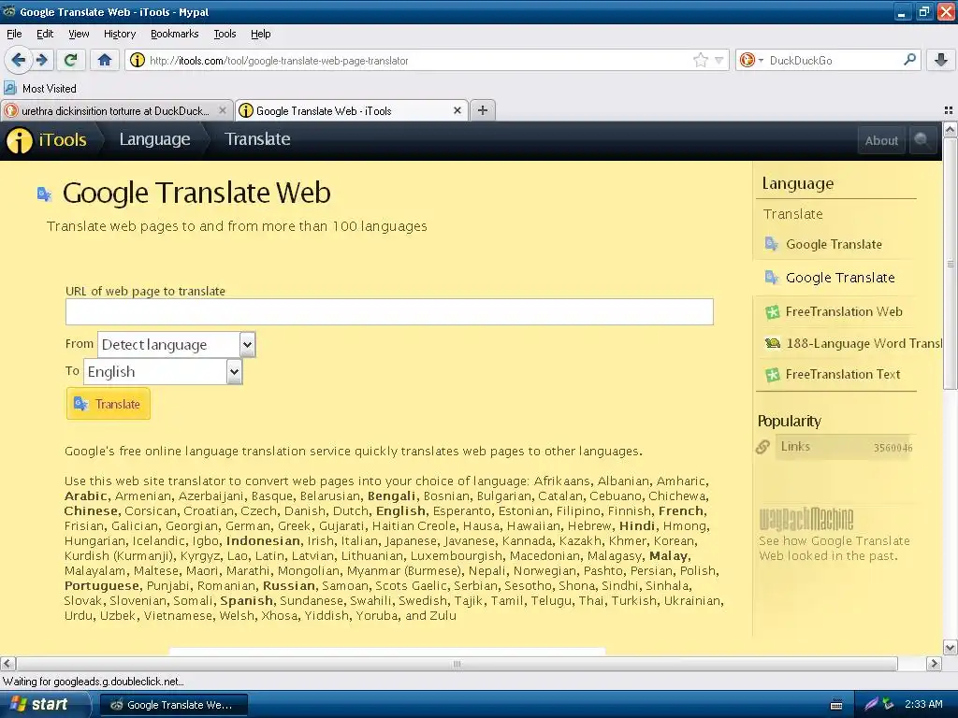Open a new tab with the plus button
Image resolution: width=958 pixels, height=718 pixels.
483,110
